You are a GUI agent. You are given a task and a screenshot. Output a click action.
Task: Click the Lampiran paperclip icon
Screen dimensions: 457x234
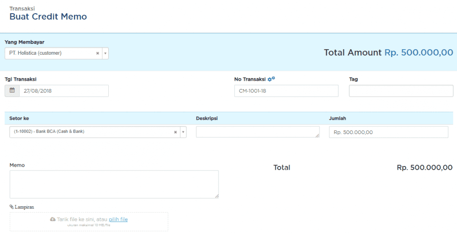click(x=12, y=207)
